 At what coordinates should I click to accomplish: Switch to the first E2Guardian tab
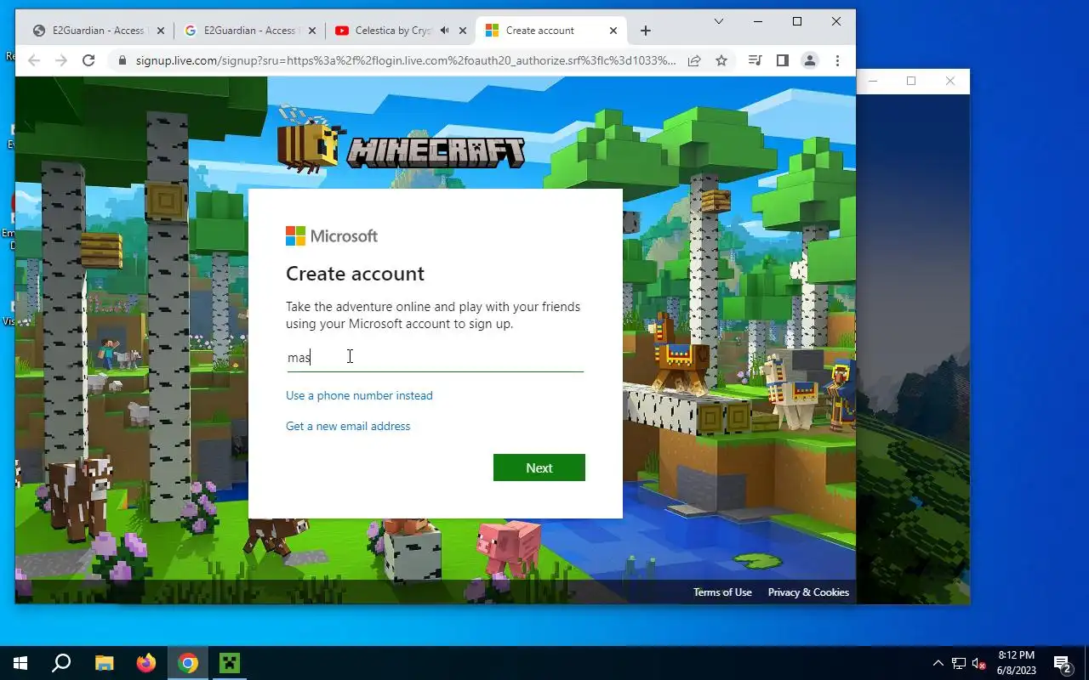[x=98, y=31]
